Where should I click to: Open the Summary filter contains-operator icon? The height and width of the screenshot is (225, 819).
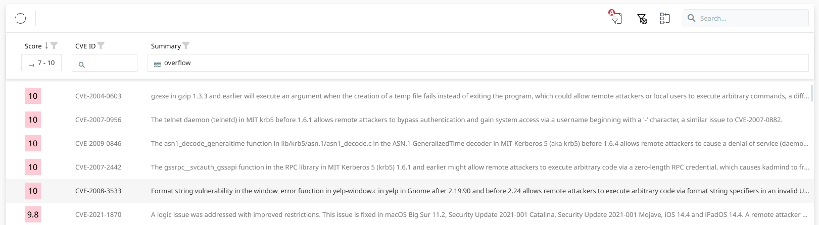[158, 64]
